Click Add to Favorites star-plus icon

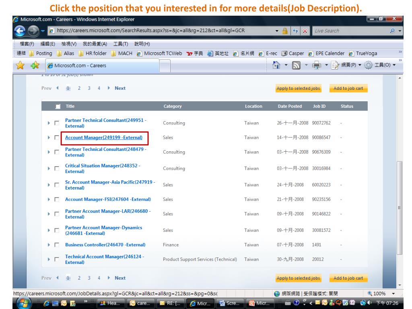(x=35, y=65)
